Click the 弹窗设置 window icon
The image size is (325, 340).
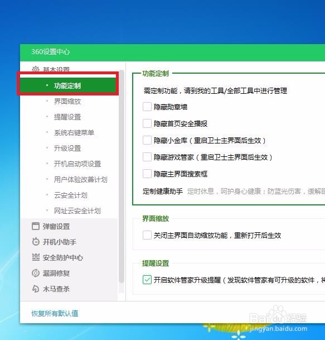[x=36, y=226]
